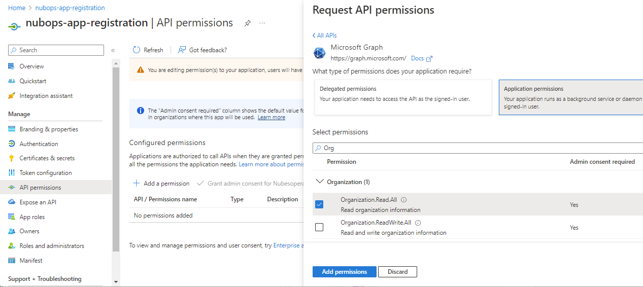The width and height of the screenshot is (643, 287).
Task: Click the app registration icon beside the title
Action: click(x=15, y=25)
